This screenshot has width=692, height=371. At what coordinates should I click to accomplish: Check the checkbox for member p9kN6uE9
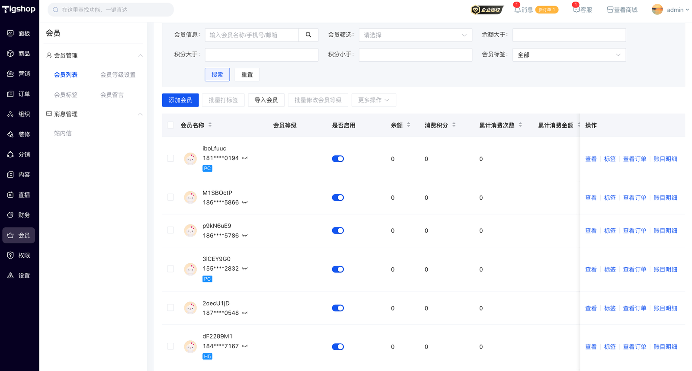[170, 230]
